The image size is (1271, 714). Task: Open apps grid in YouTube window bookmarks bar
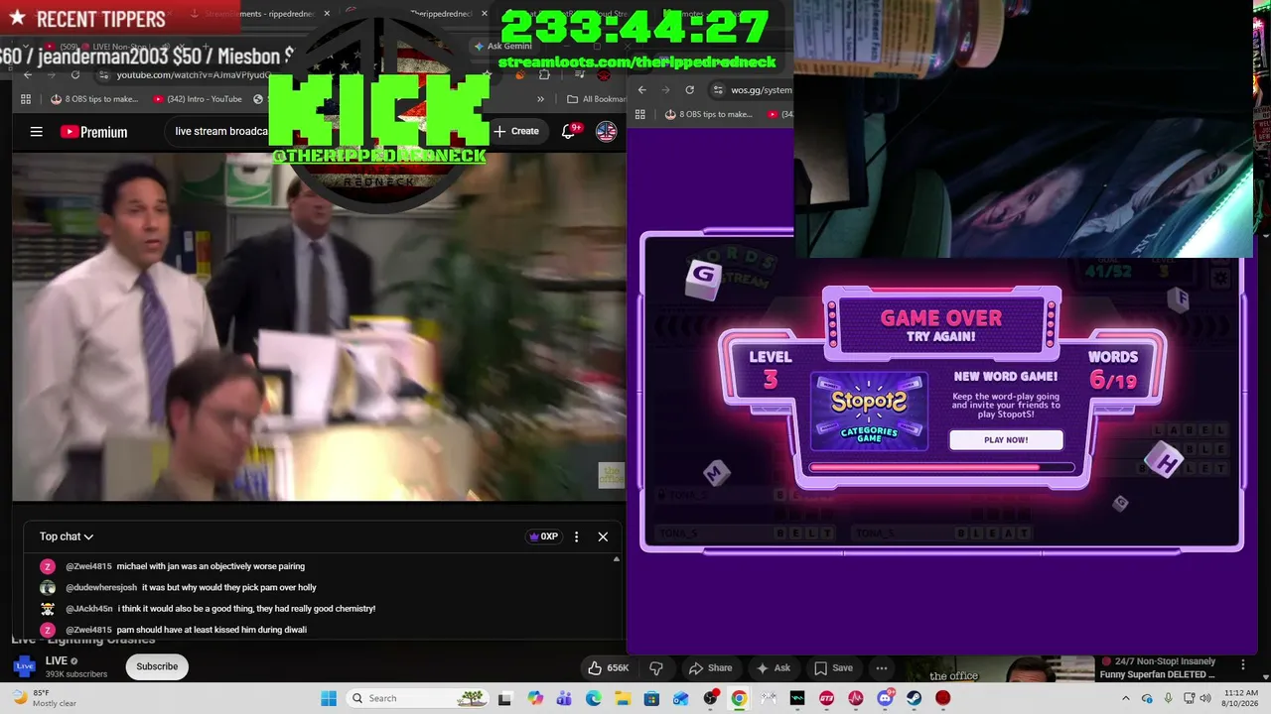point(28,99)
